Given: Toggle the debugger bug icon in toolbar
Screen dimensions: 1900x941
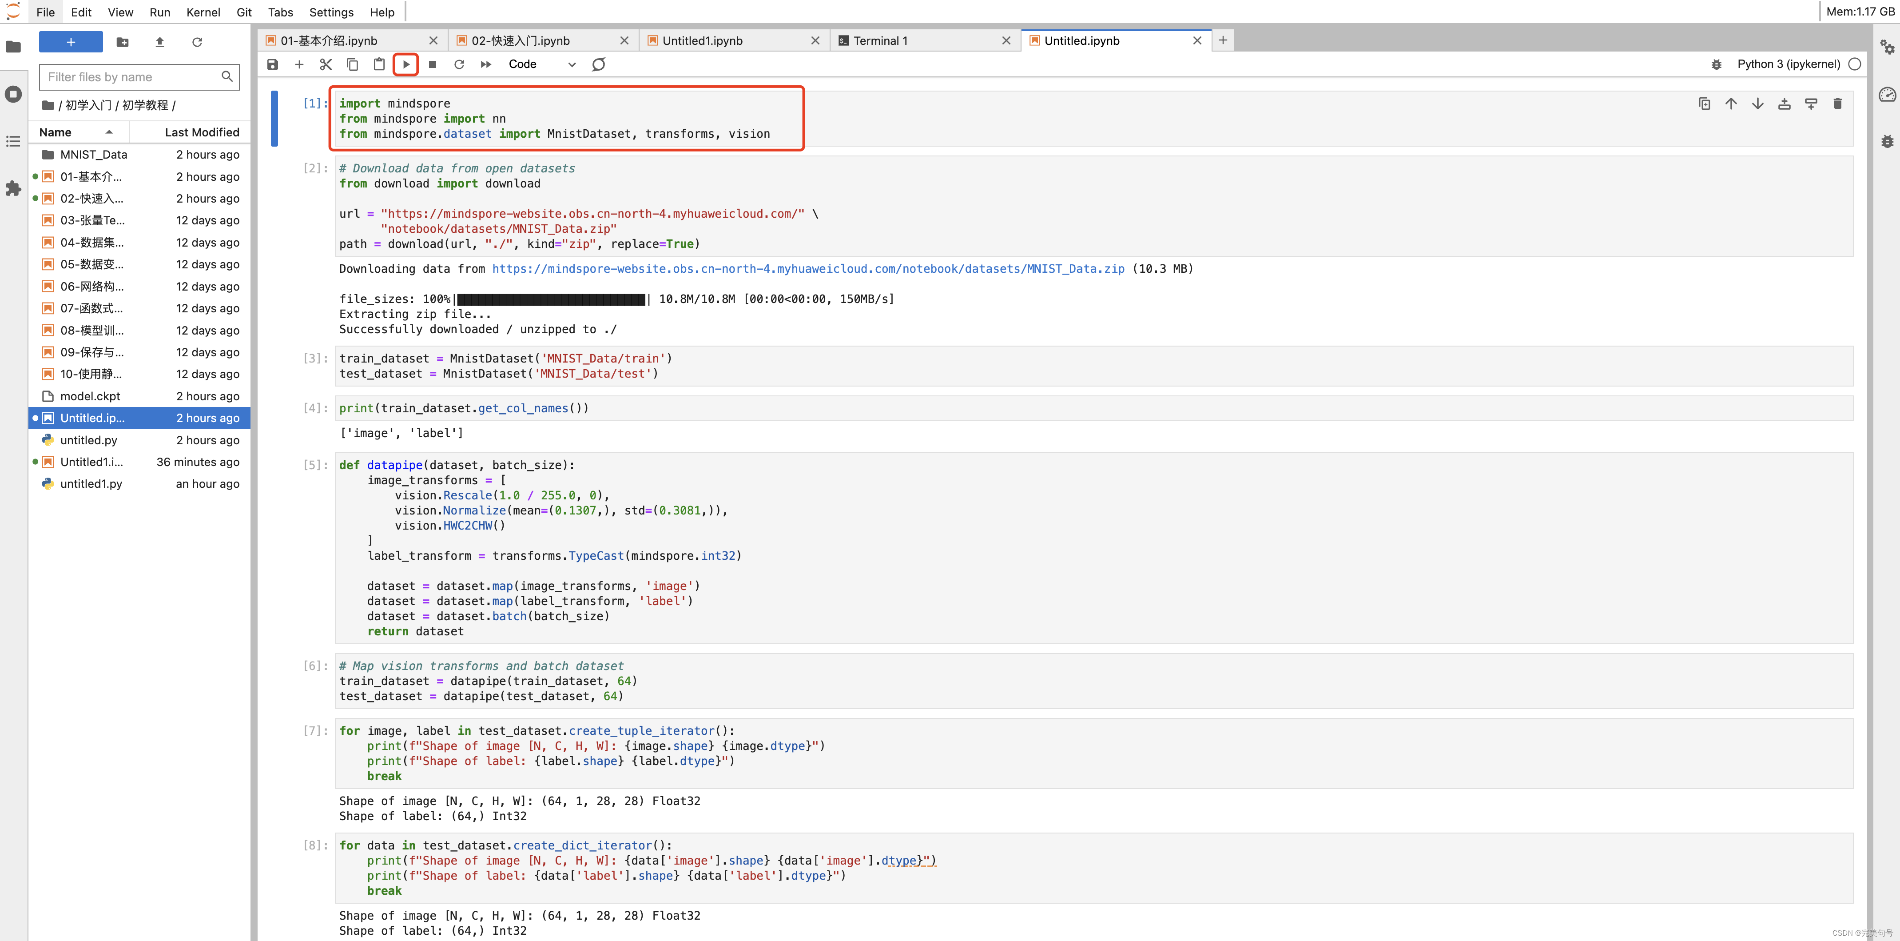Looking at the screenshot, I should click(1716, 64).
